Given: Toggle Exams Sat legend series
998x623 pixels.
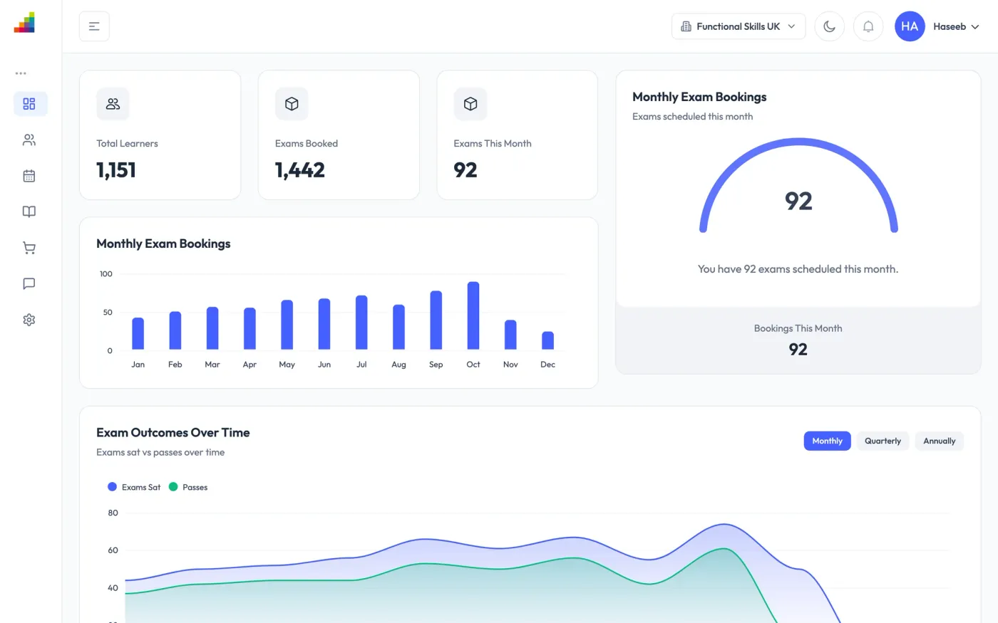Looking at the screenshot, I should point(134,487).
